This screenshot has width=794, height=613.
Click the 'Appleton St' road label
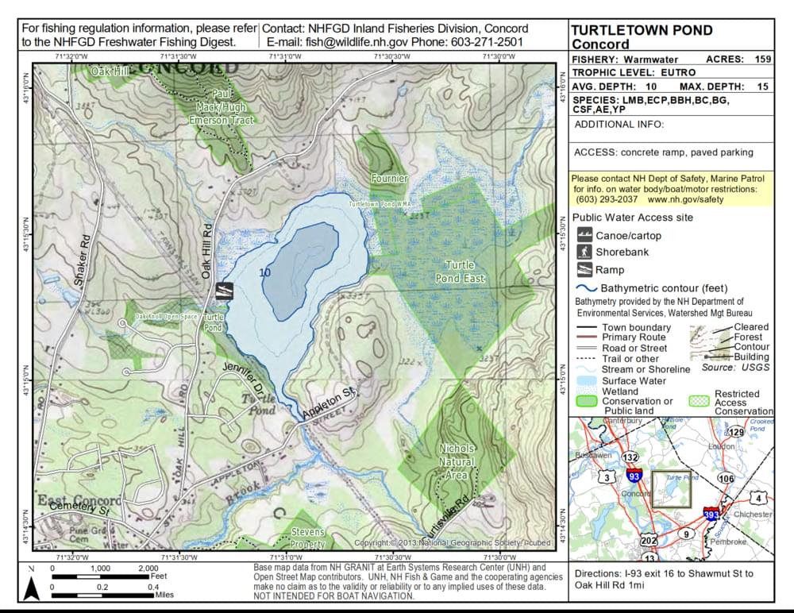330,403
